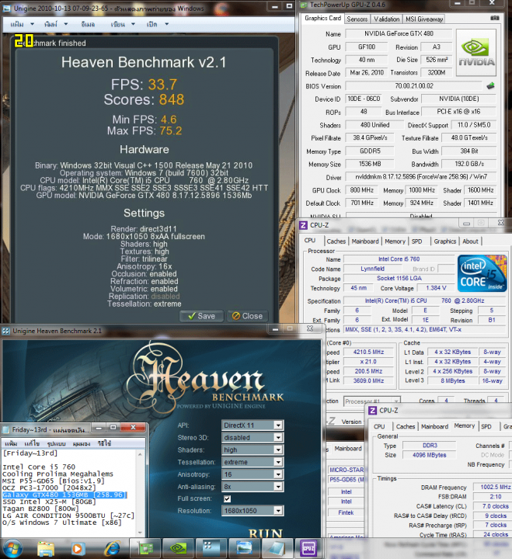Open the Shaders dropdown set to high
Viewport: 512px width, 559px height.
click(253, 450)
